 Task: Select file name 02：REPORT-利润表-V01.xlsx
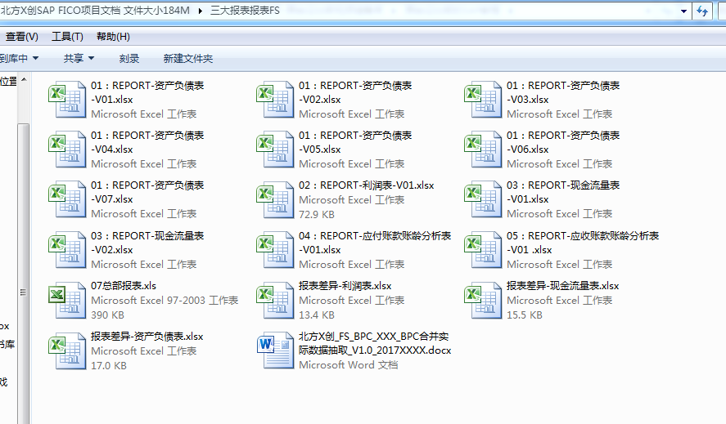coord(366,185)
